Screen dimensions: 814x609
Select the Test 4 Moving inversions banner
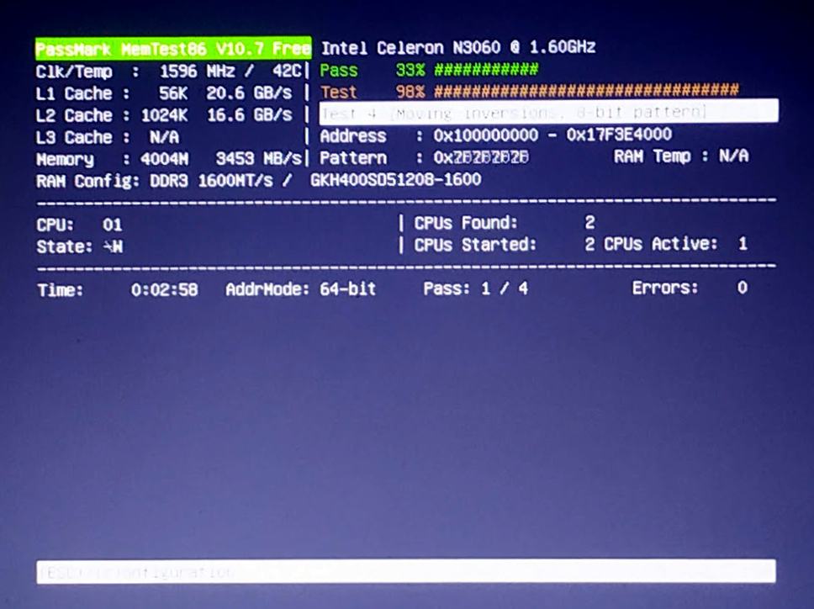coord(549,111)
